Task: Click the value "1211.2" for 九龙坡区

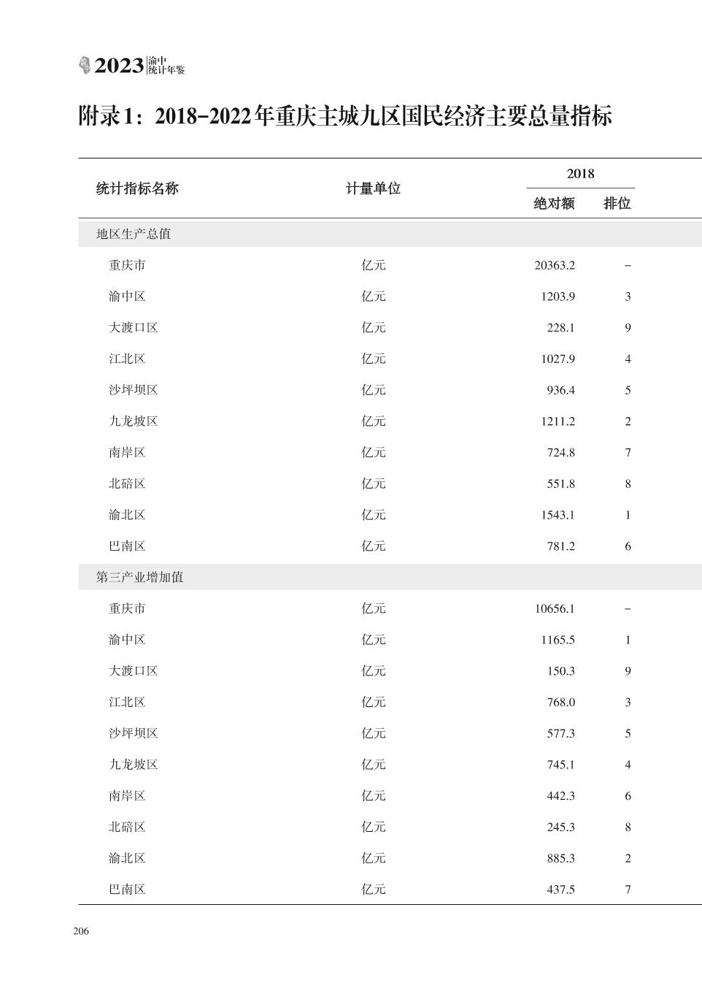Action: point(558,421)
